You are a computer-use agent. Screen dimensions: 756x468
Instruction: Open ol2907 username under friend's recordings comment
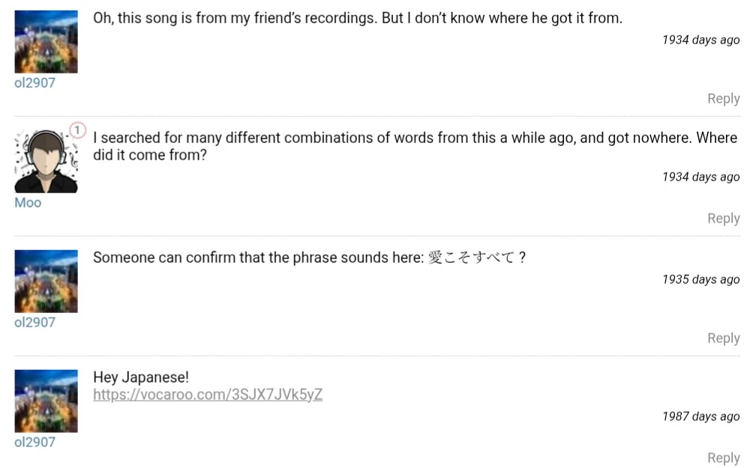pos(34,83)
